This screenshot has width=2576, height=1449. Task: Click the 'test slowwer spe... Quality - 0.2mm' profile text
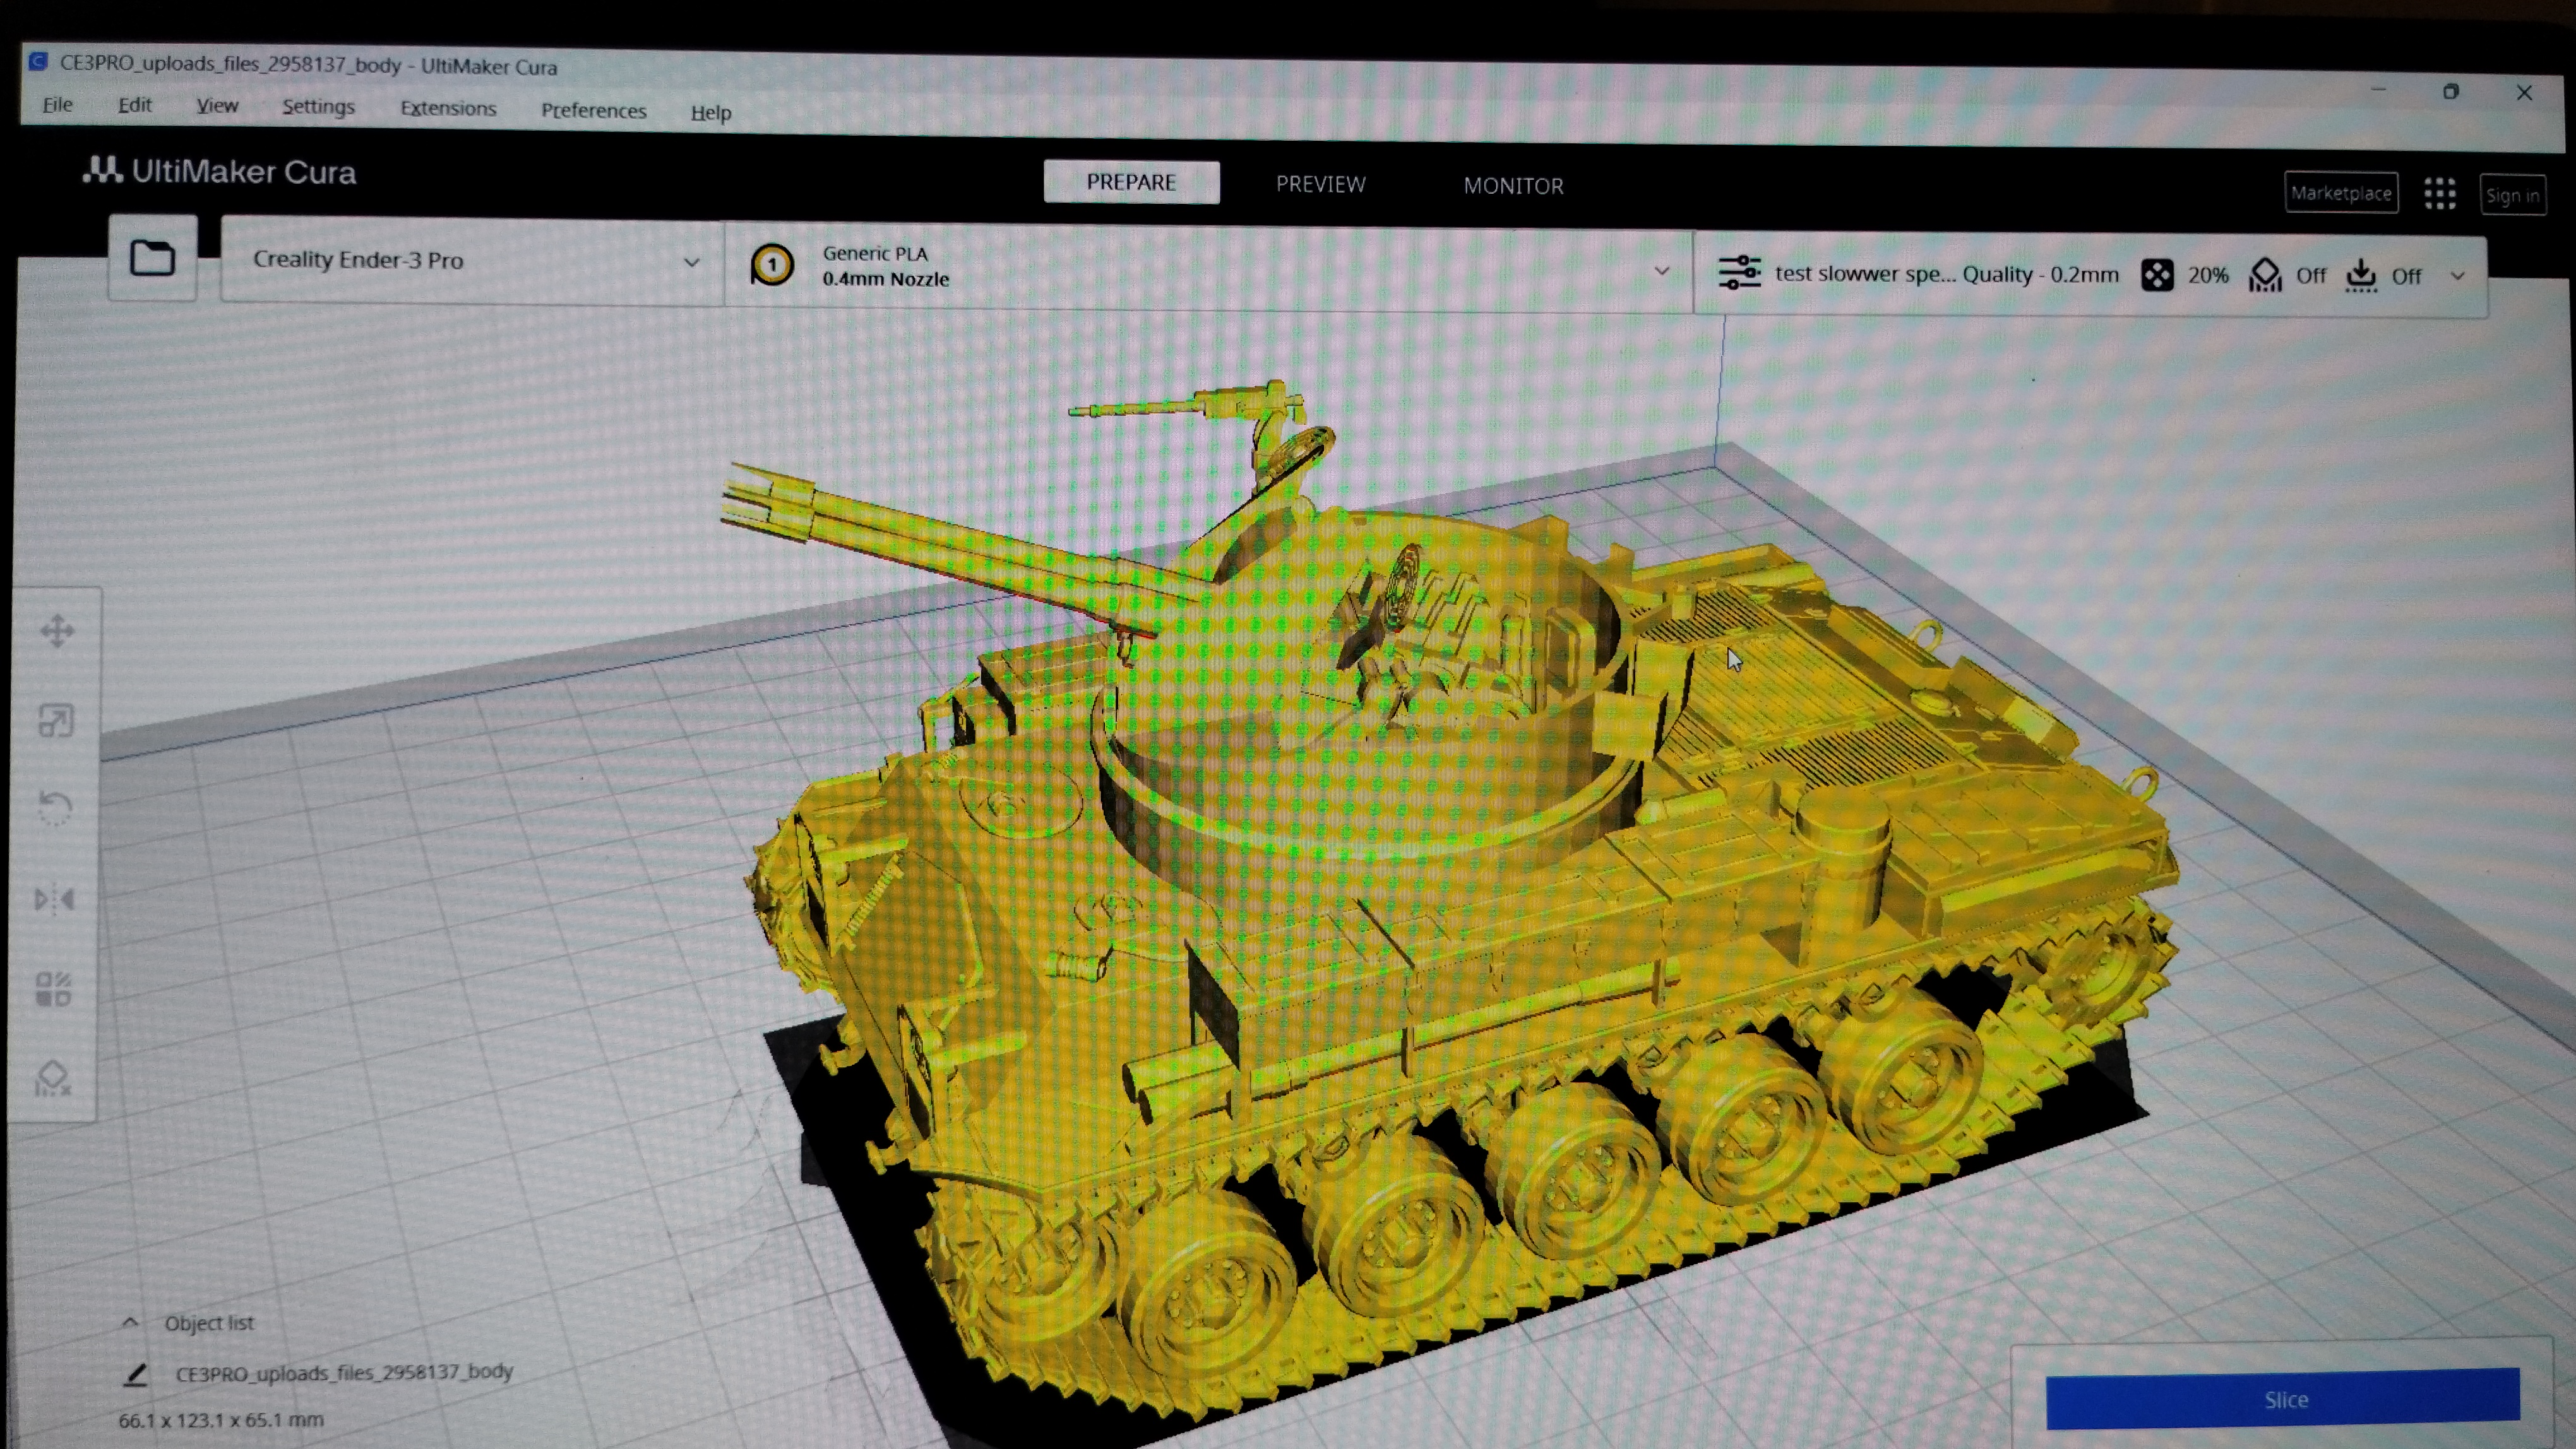click(1946, 274)
